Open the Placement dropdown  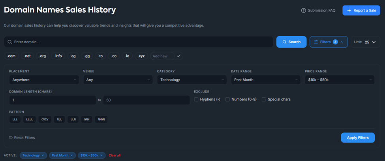[43, 80]
